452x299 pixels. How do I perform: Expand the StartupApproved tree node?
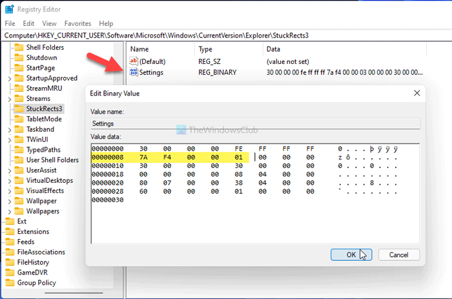(10, 79)
